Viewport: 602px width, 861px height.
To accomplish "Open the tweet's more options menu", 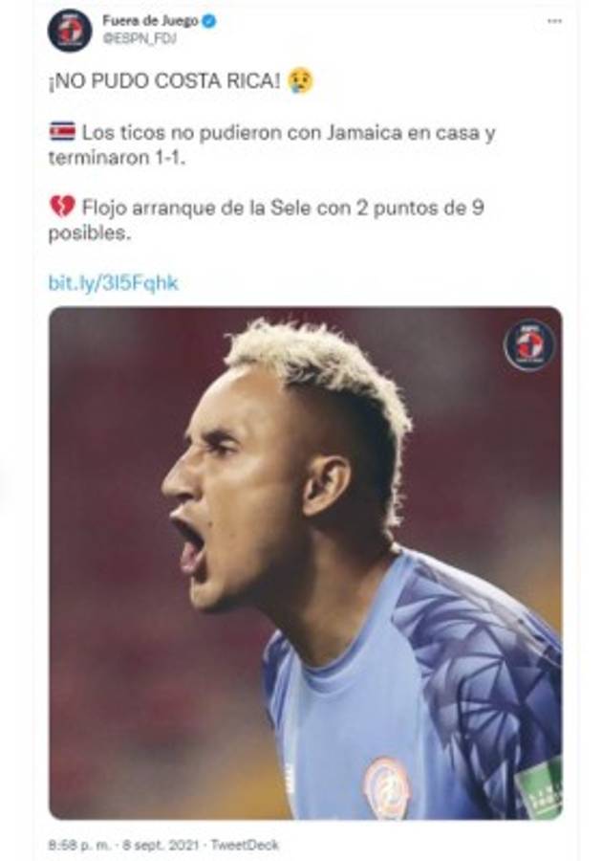I will [554, 21].
